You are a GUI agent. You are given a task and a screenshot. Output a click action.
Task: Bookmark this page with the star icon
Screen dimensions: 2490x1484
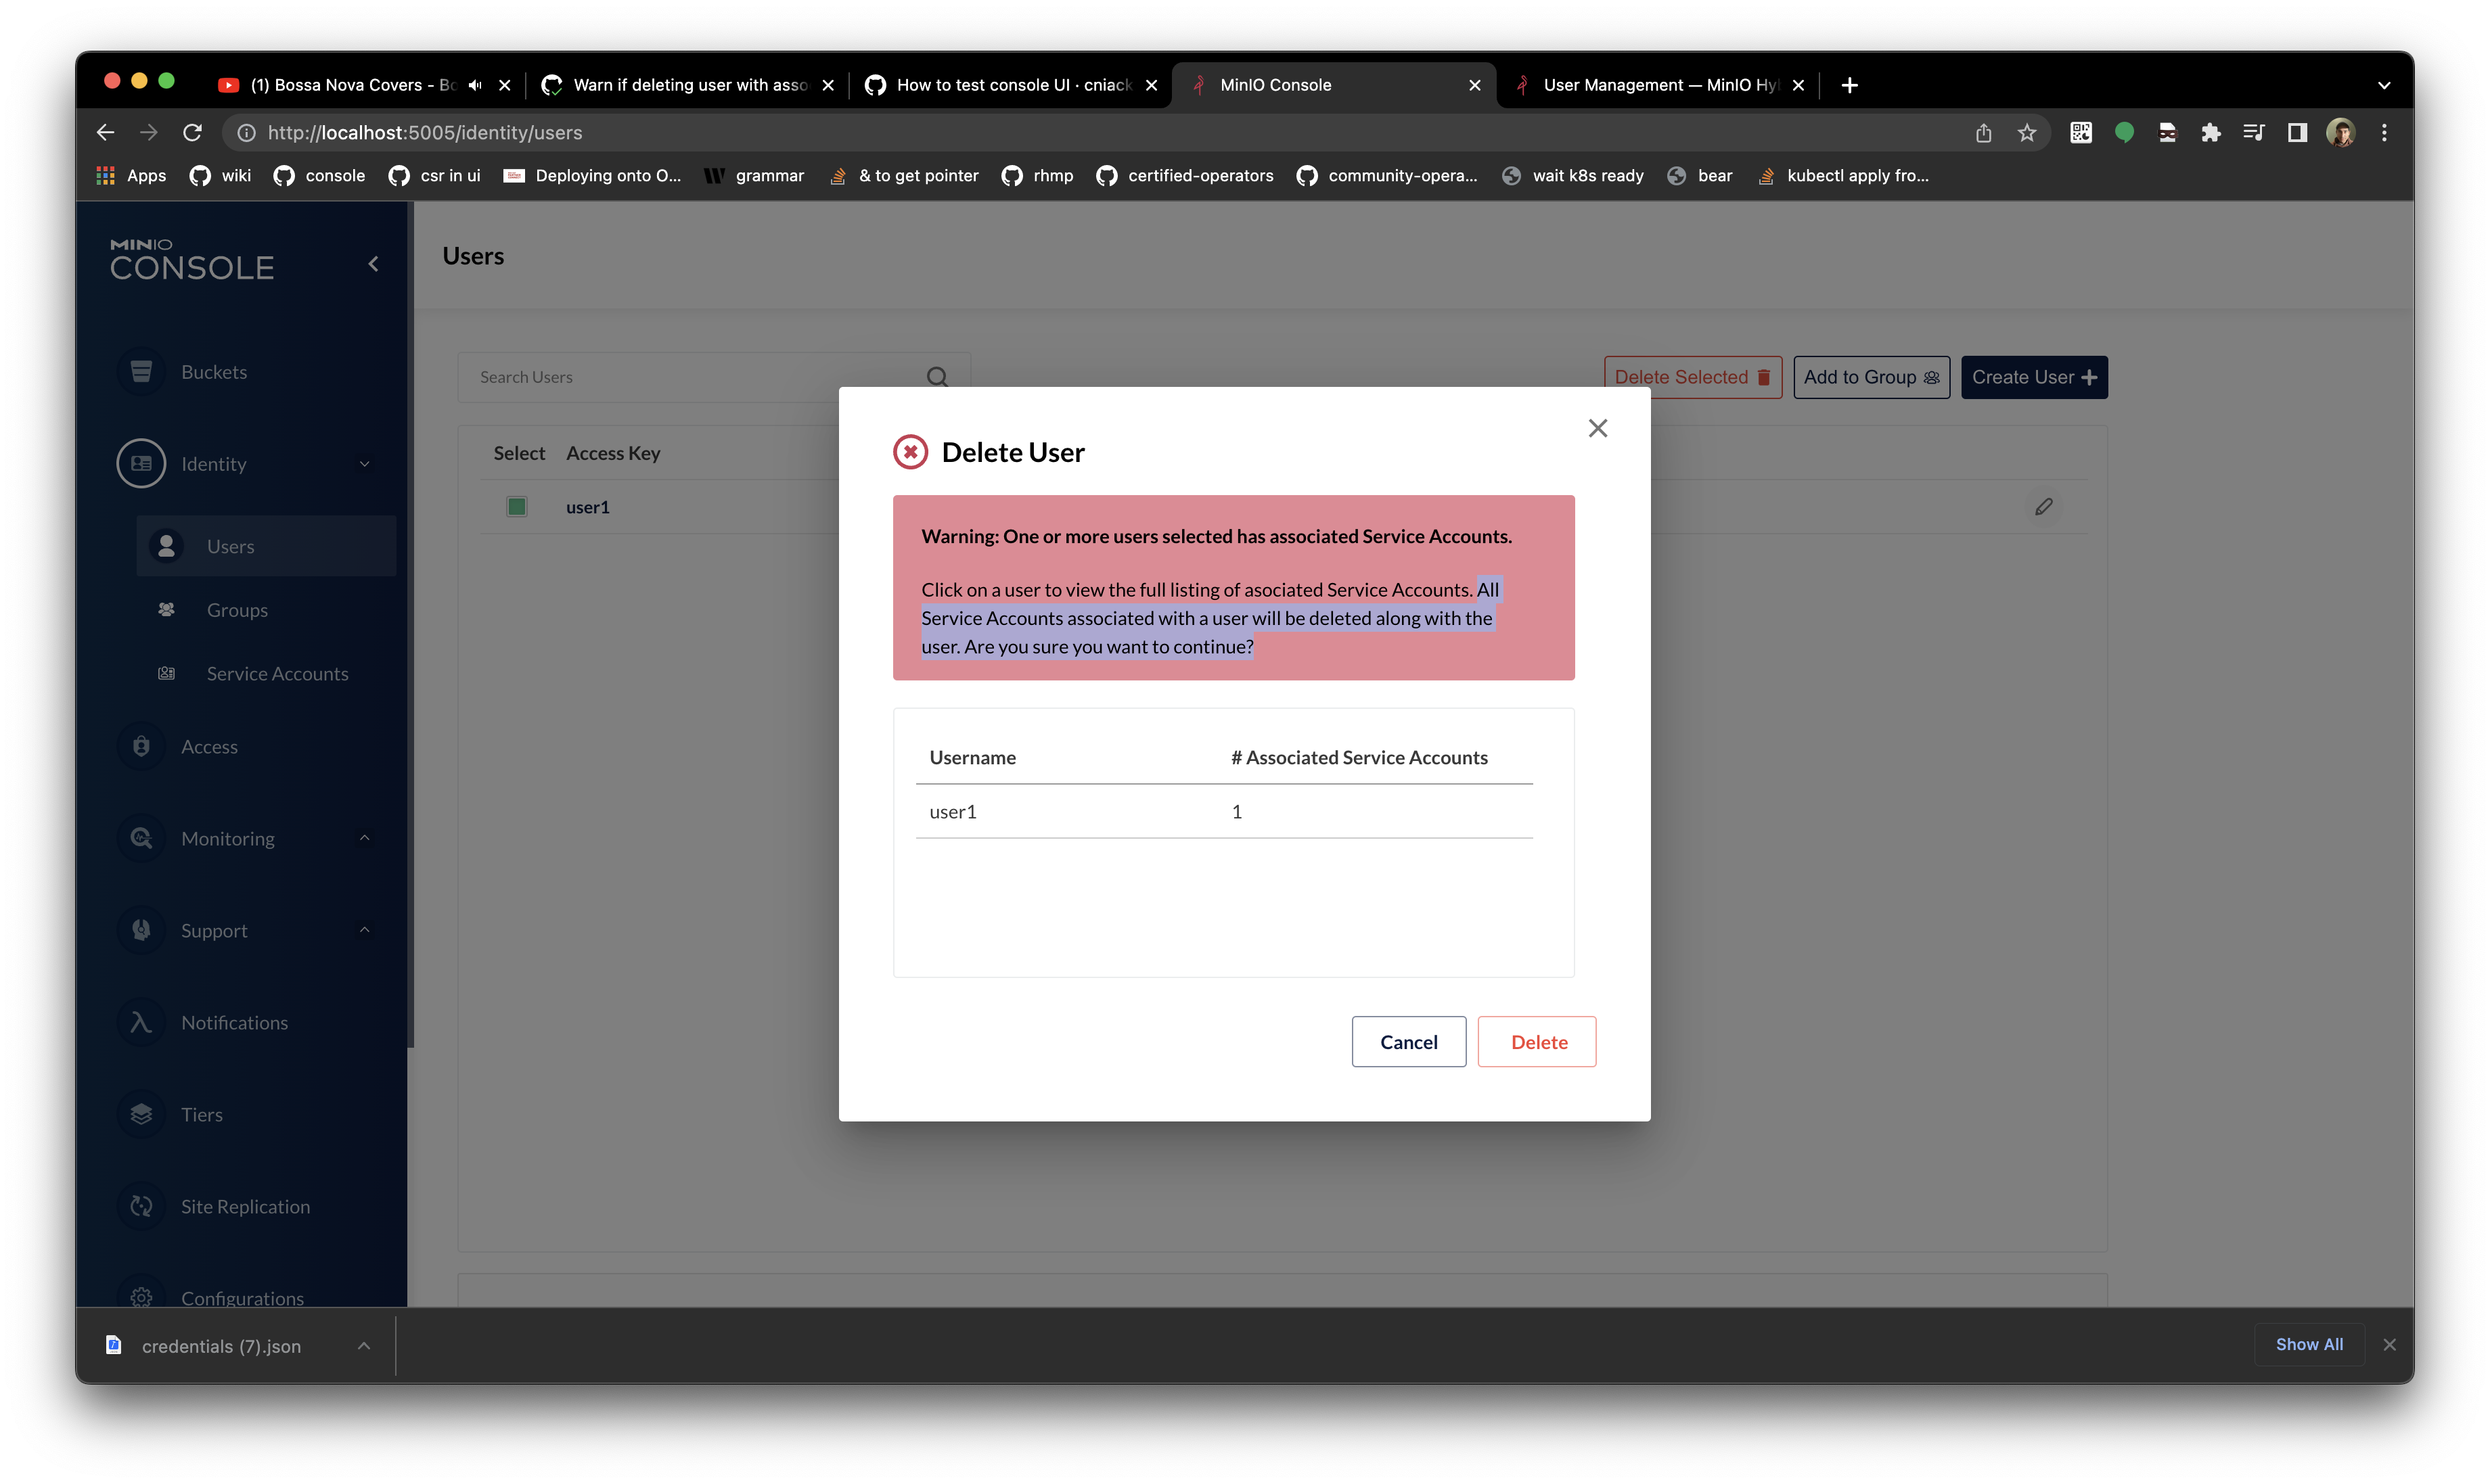click(x=2026, y=132)
